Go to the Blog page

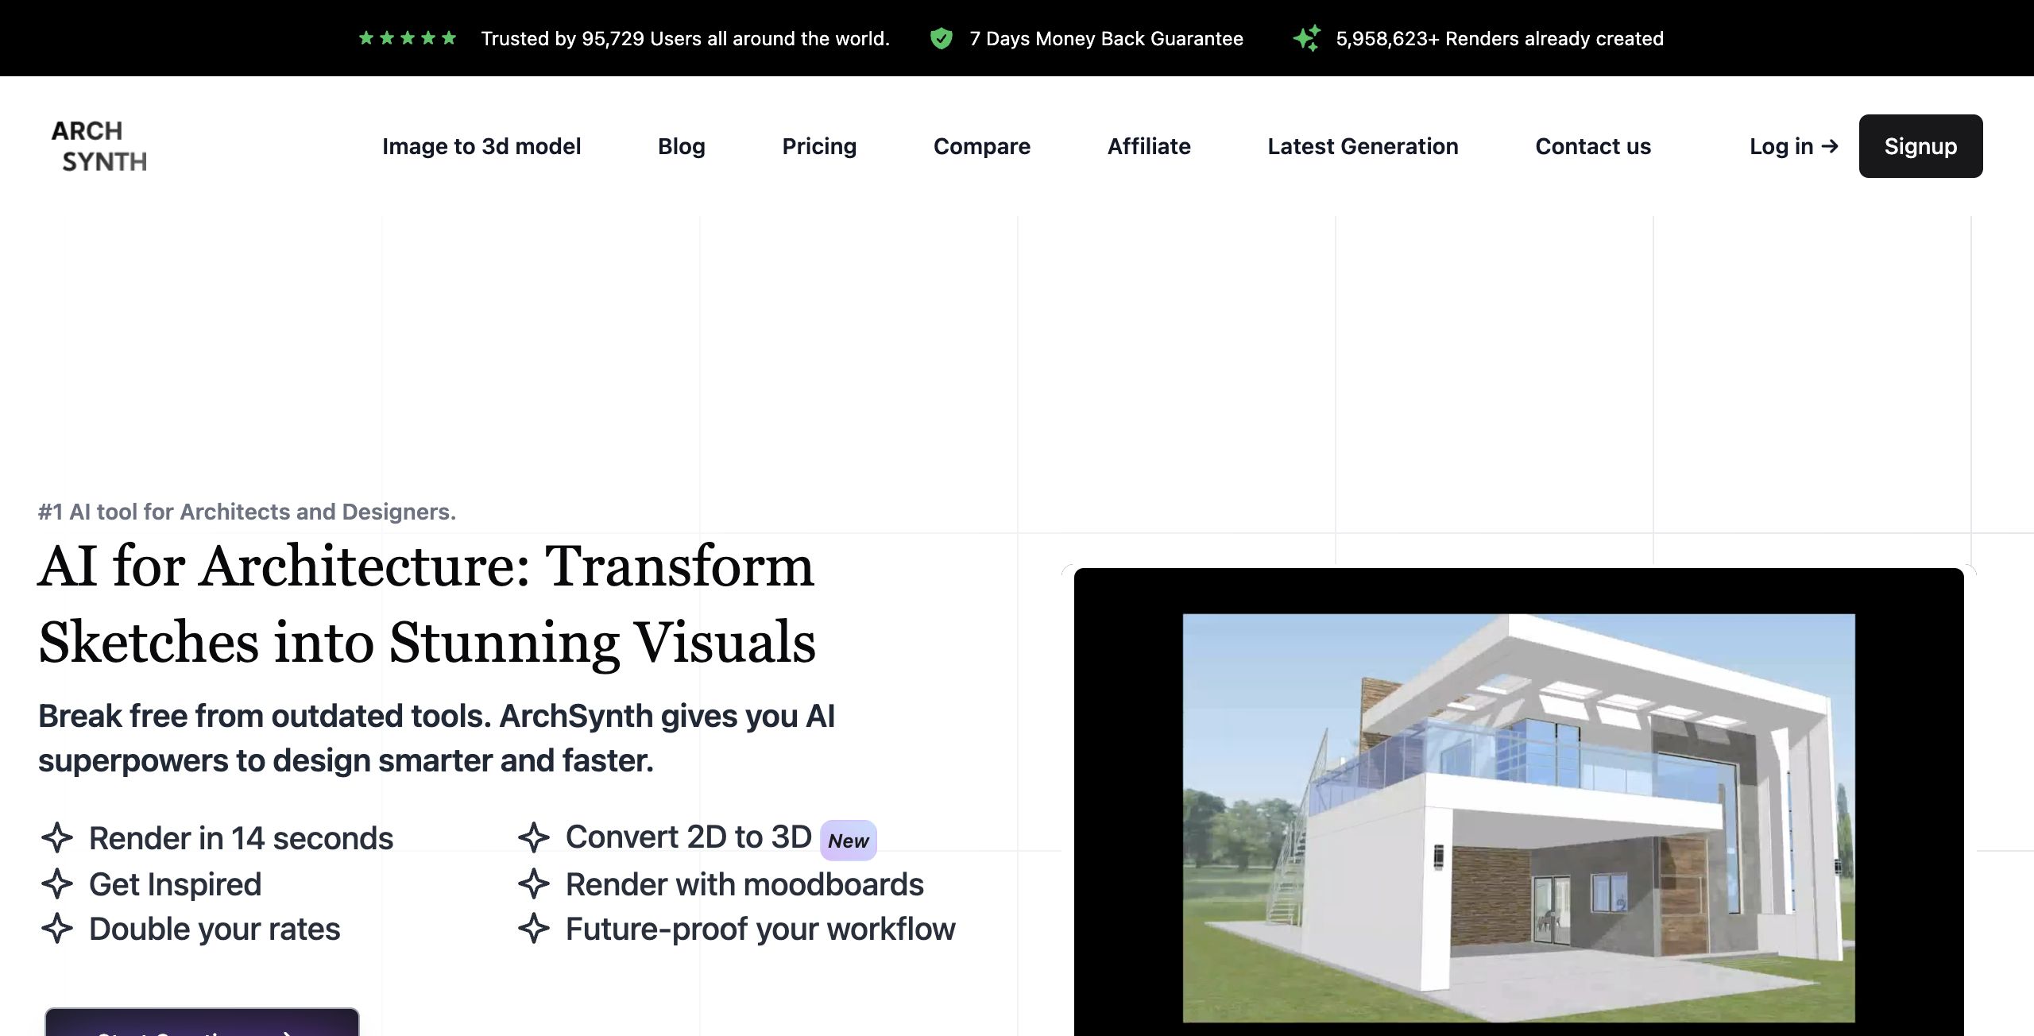tap(682, 146)
